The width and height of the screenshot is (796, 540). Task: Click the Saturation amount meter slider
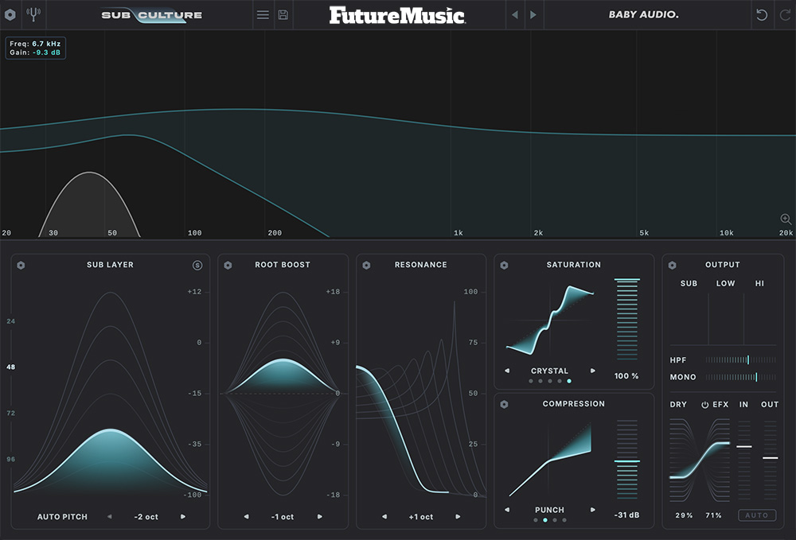click(627, 319)
